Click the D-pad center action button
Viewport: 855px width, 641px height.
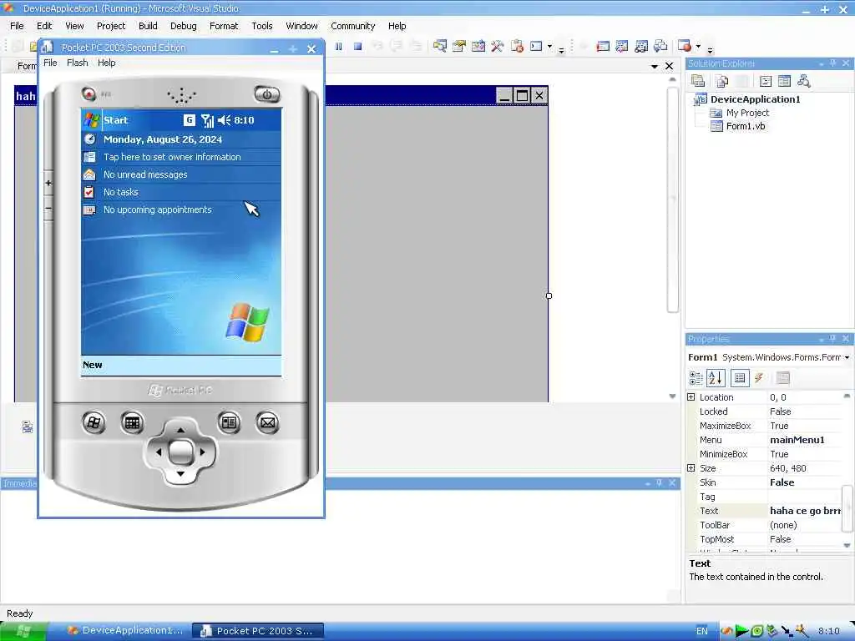click(x=180, y=452)
